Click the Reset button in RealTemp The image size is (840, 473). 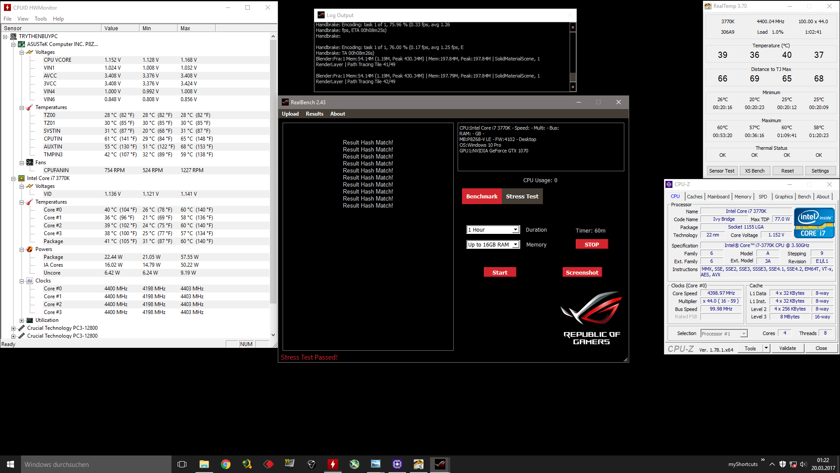(787, 171)
